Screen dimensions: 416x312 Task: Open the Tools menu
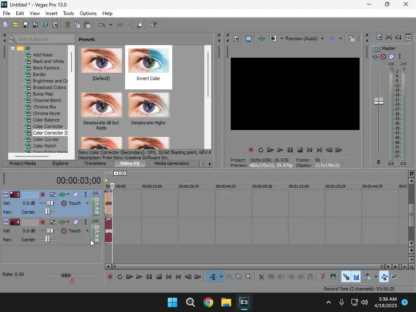tap(68, 13)
